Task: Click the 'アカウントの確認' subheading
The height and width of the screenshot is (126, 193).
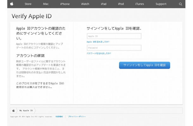Action: tap(30, 56)
